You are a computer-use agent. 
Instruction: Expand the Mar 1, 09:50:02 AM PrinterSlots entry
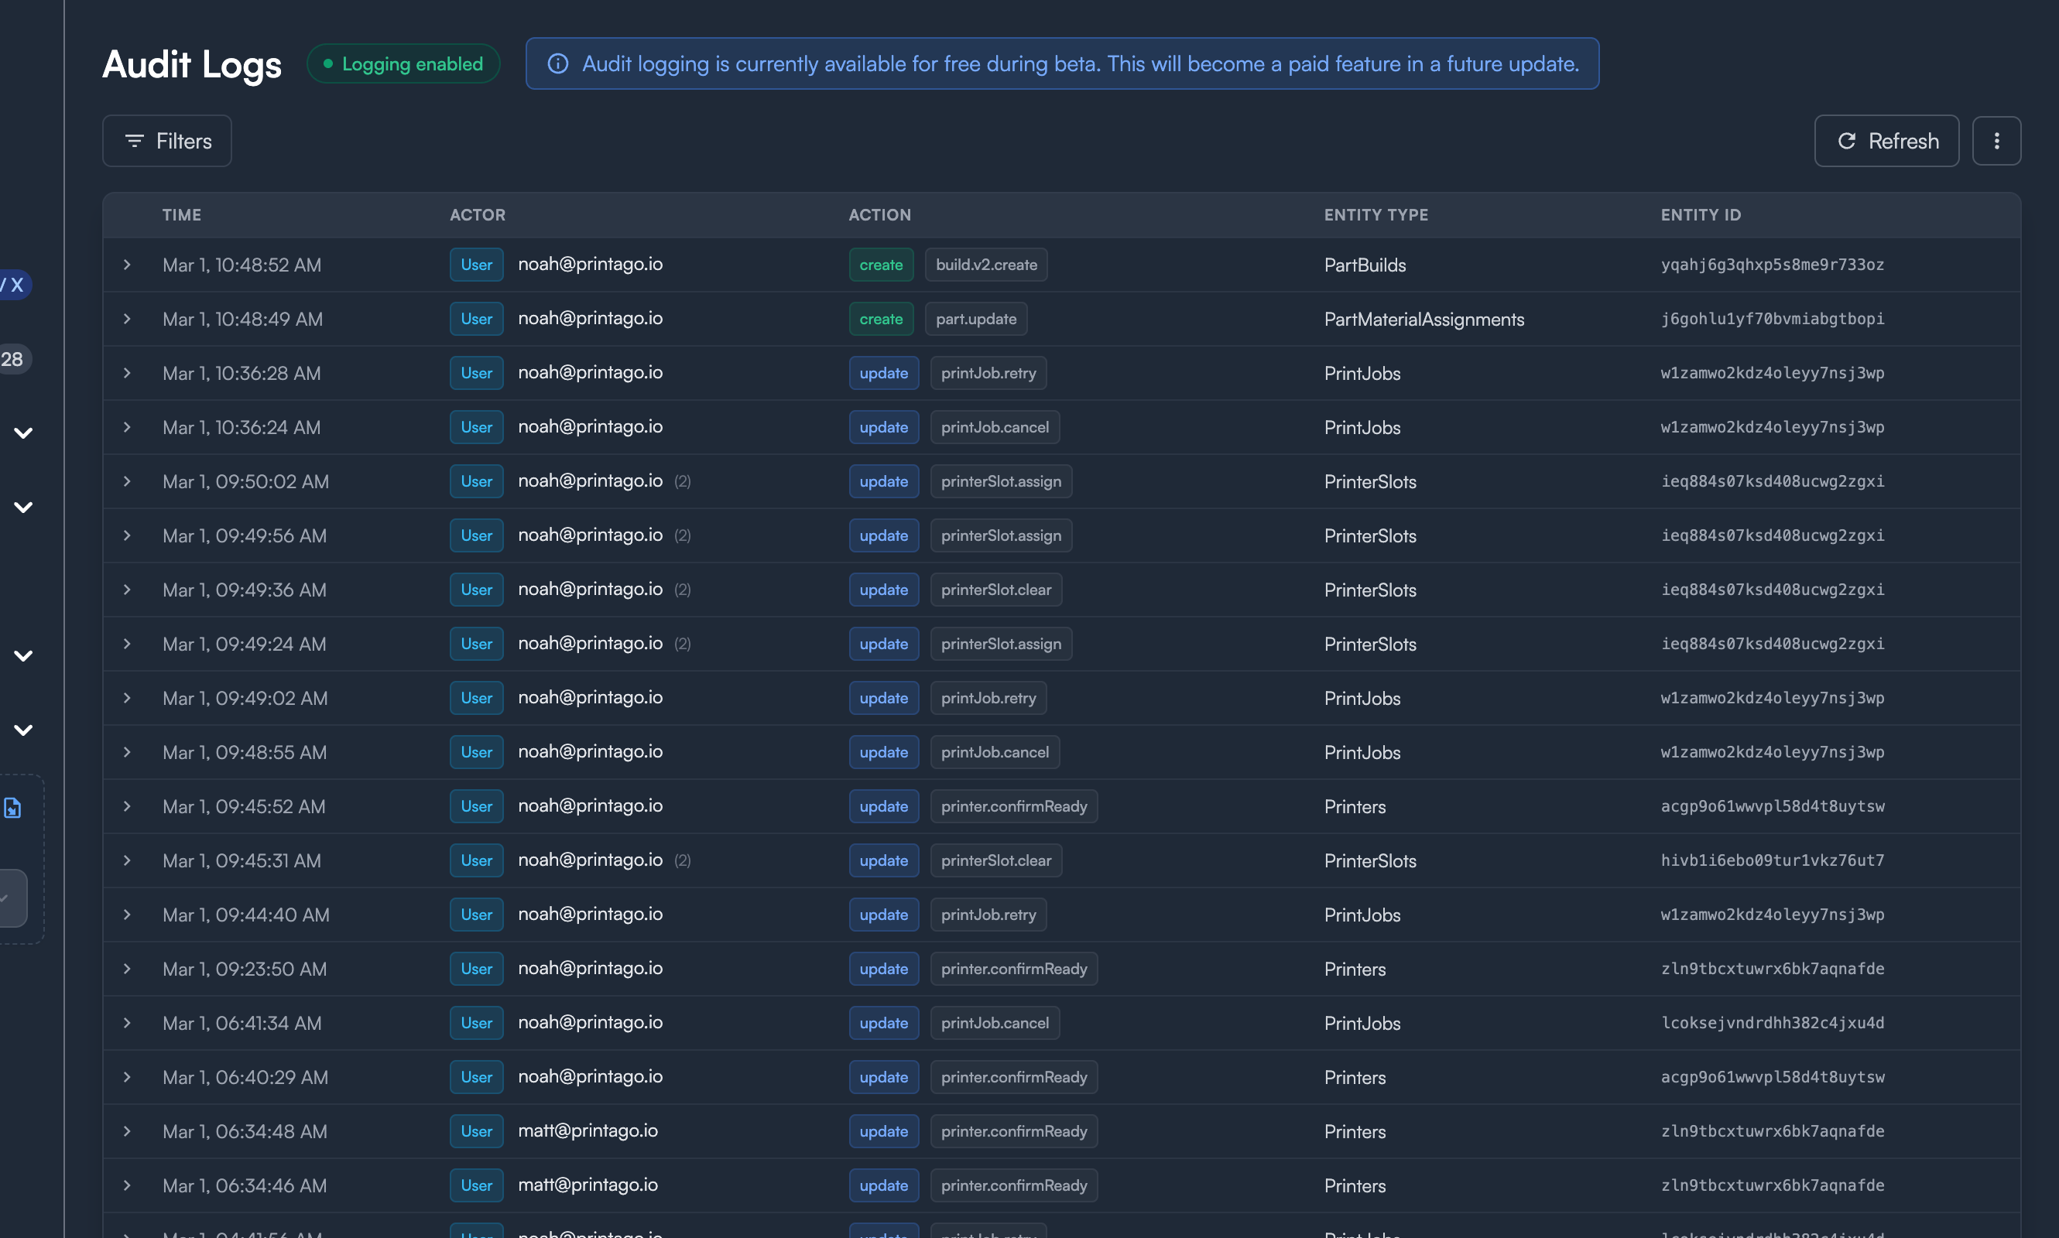pyautogui.click(x=127, y=481)
